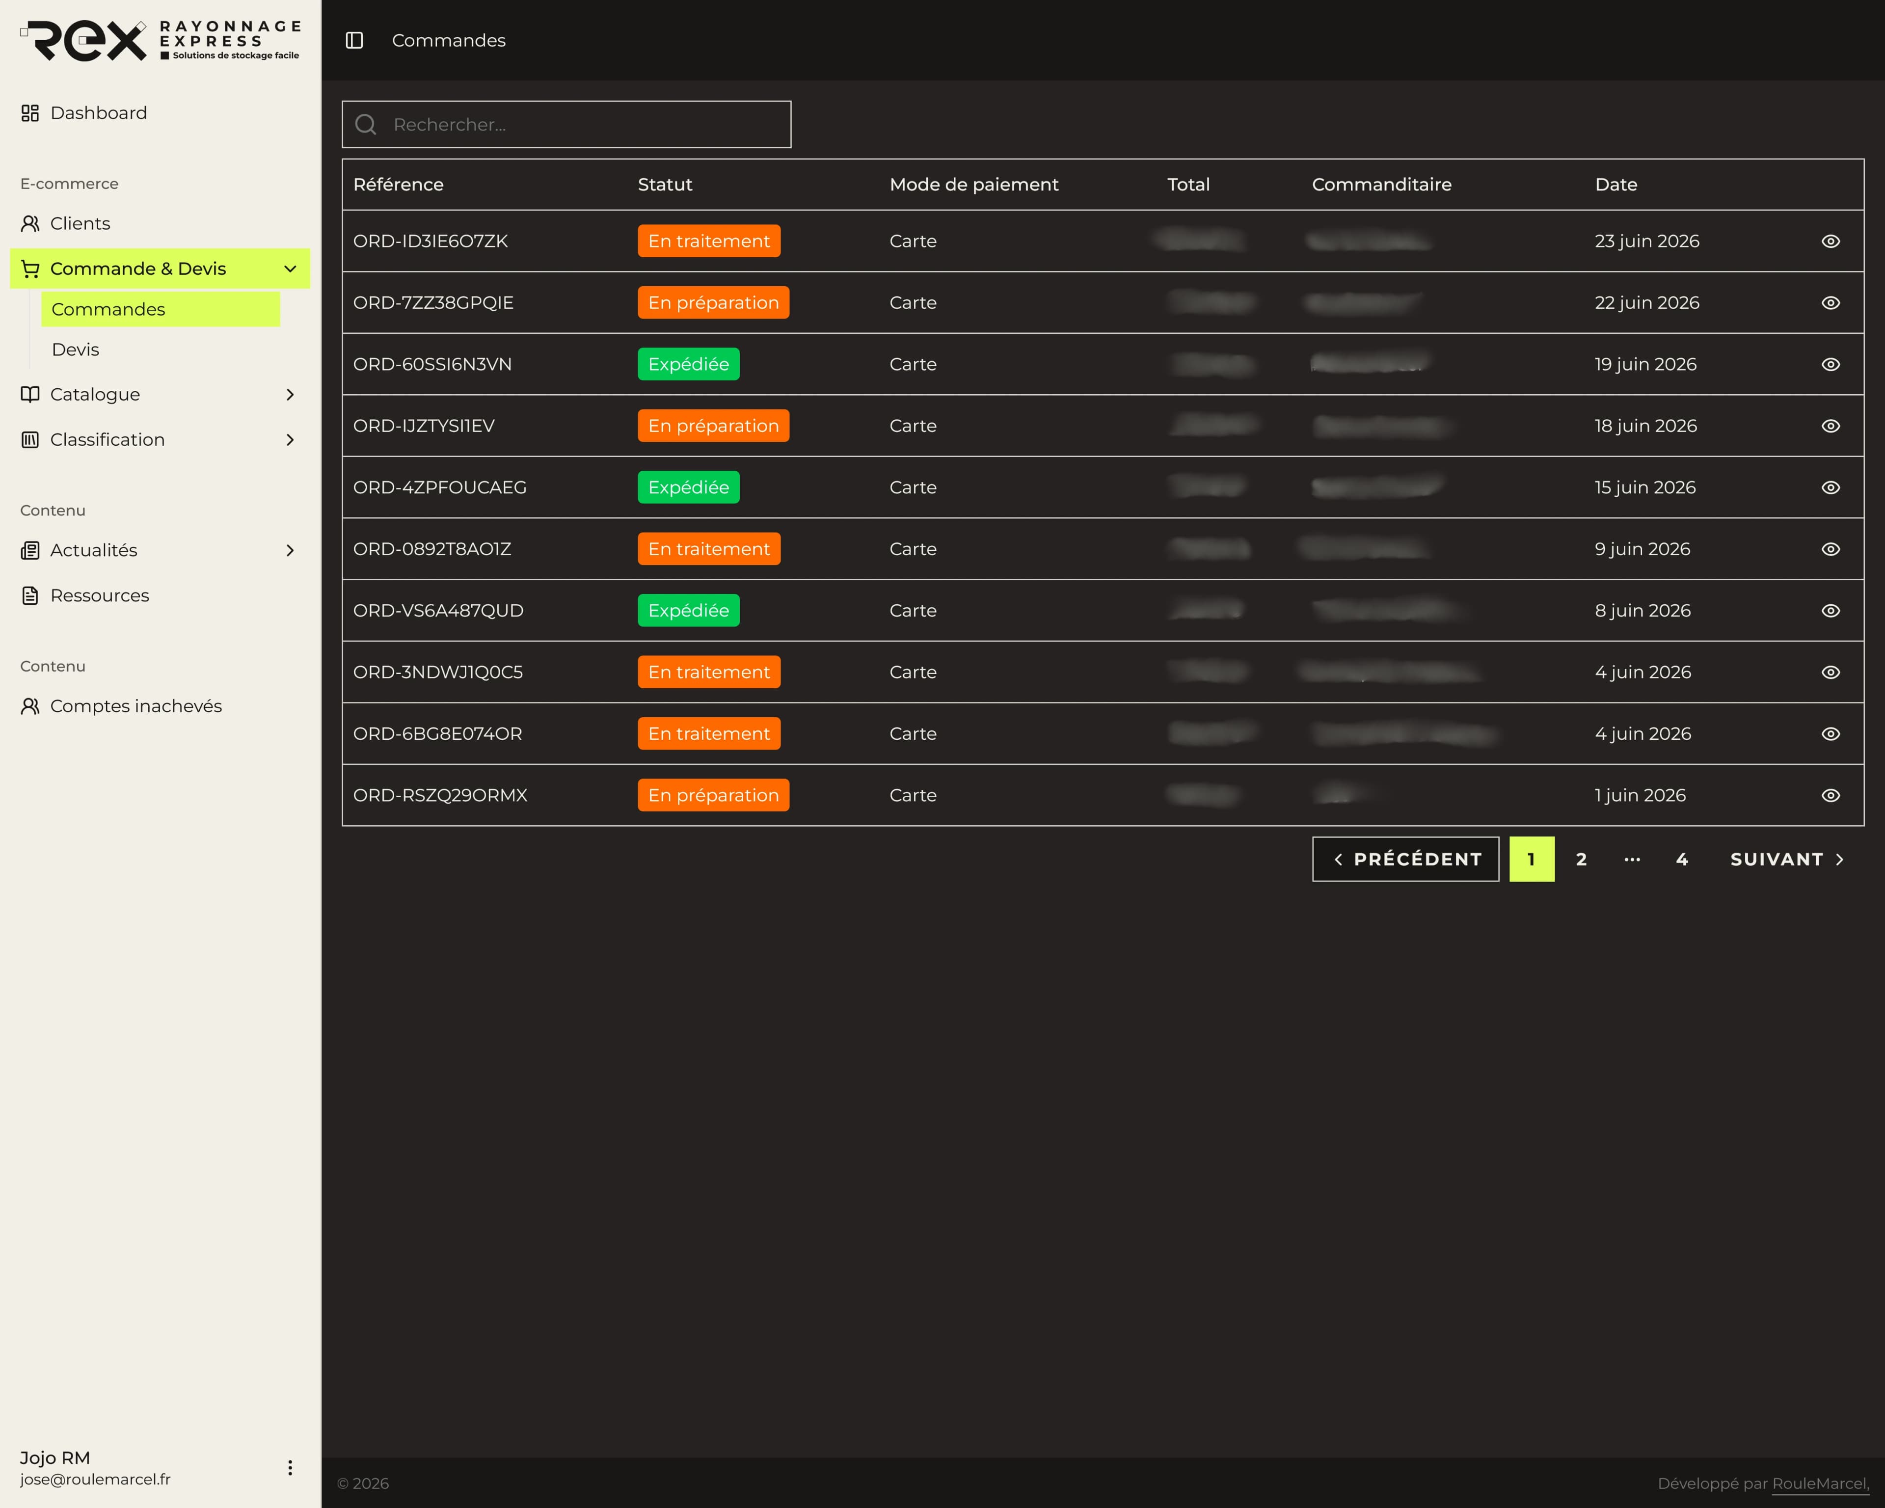The image size is (1885, 1508).
Task: Click the Comptes inachevés users icon
Action: point(30,705)
